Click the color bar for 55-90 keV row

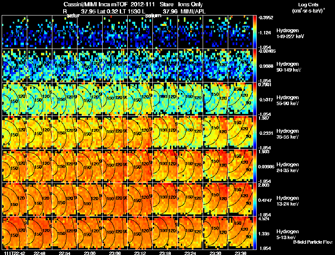click(x=255, y=99)
